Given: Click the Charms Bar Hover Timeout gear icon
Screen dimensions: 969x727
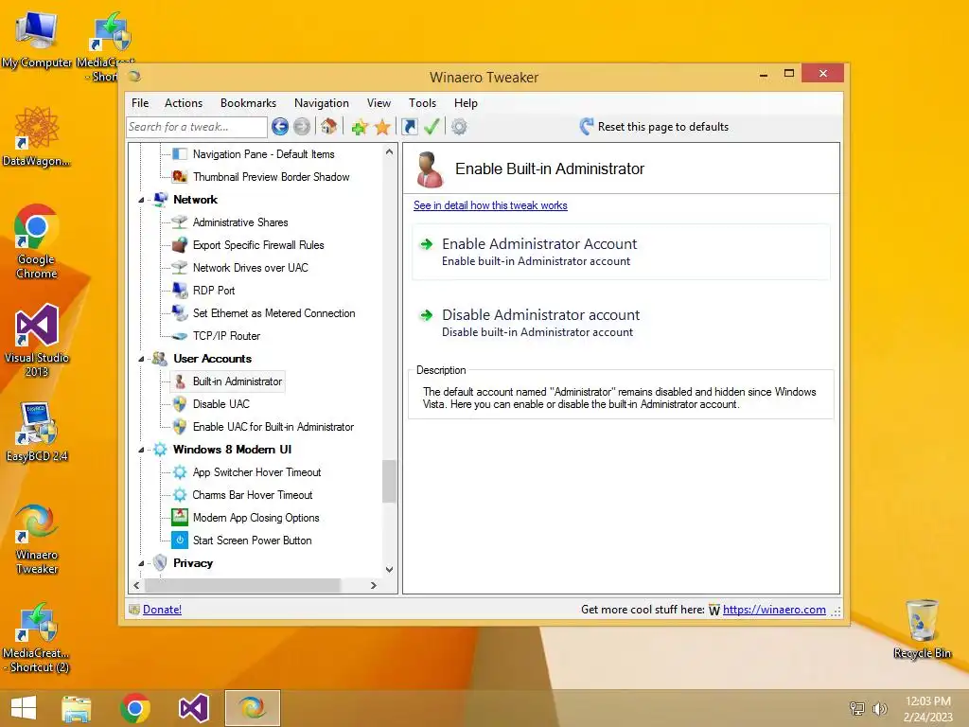Looking at the screenshot, I should click(179, 494).
